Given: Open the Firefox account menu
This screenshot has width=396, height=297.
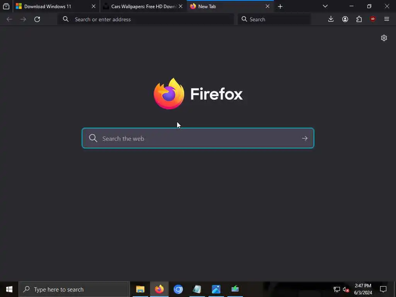Looking at the screenshot, I should point(345,19).
